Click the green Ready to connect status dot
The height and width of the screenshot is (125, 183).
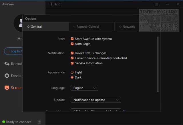3,122
